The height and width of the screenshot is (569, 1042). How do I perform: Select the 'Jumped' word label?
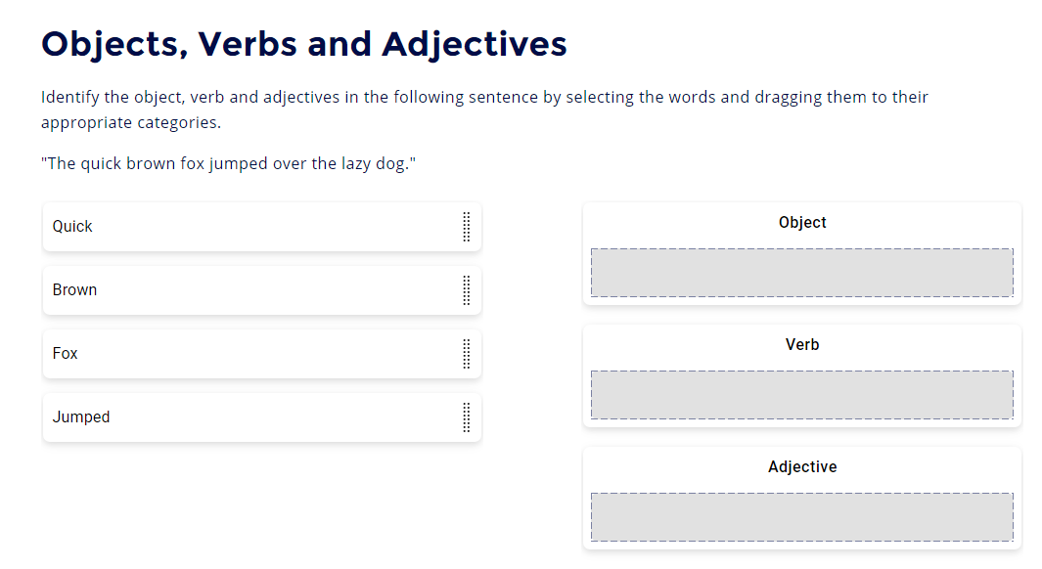(81, 417)
